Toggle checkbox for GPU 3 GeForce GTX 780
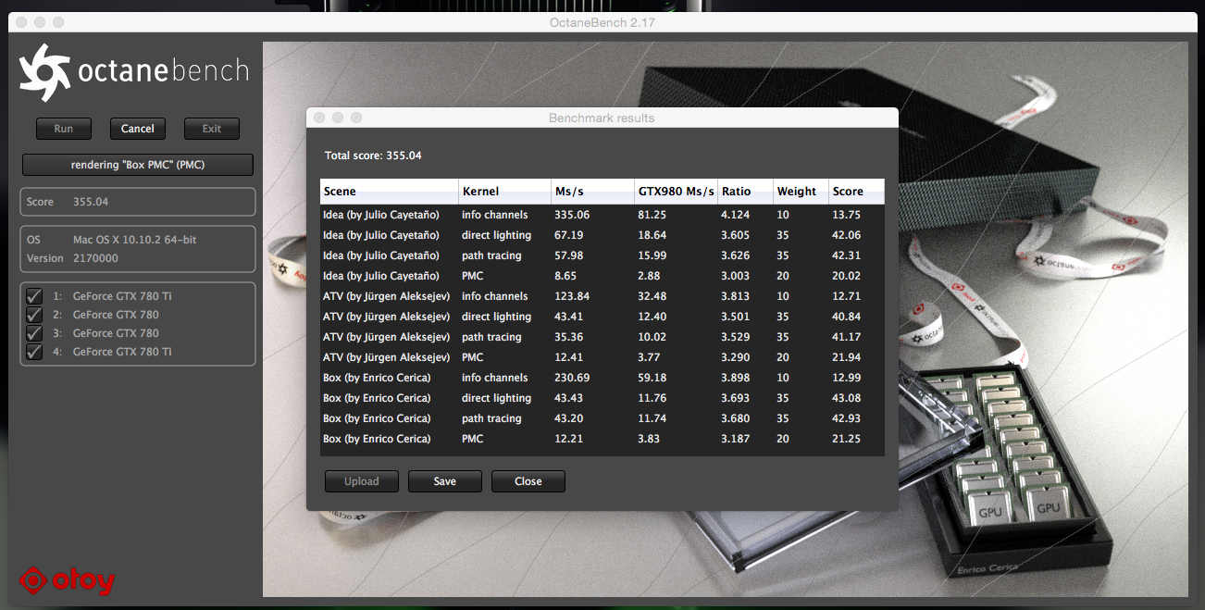Screen dimensions: 1205x610 34,333
